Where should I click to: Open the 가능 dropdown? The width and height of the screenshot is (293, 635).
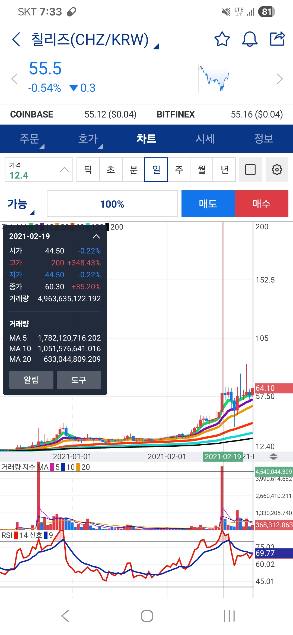point(21,204)
